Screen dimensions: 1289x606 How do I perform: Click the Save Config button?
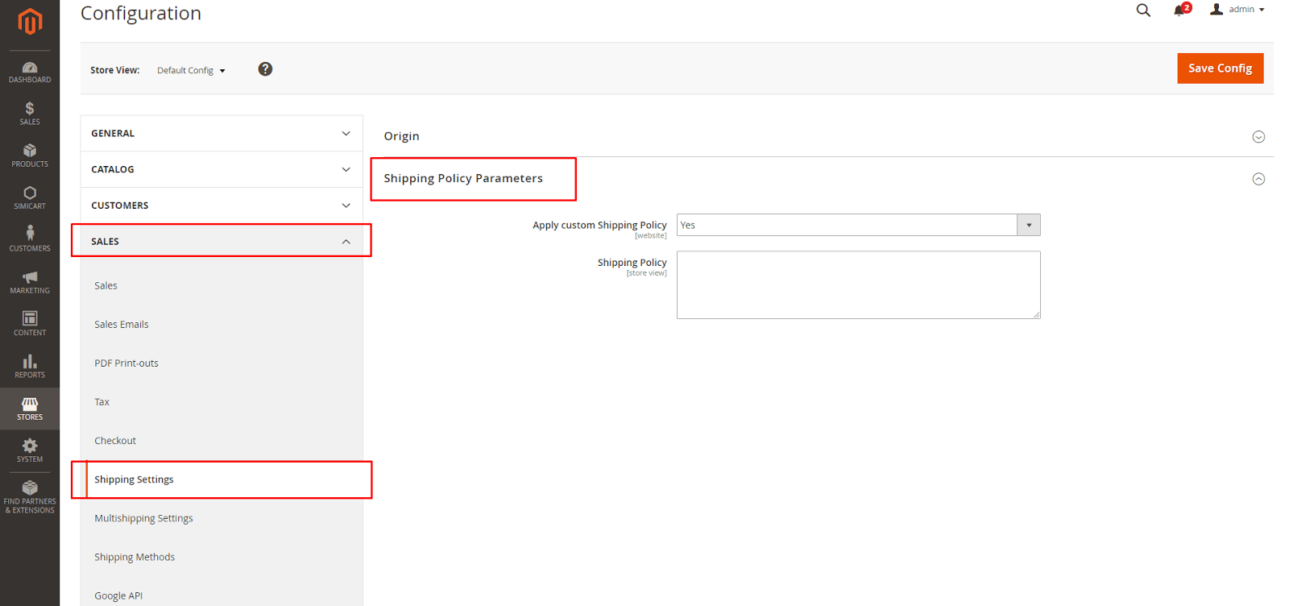coord(1220,68)
